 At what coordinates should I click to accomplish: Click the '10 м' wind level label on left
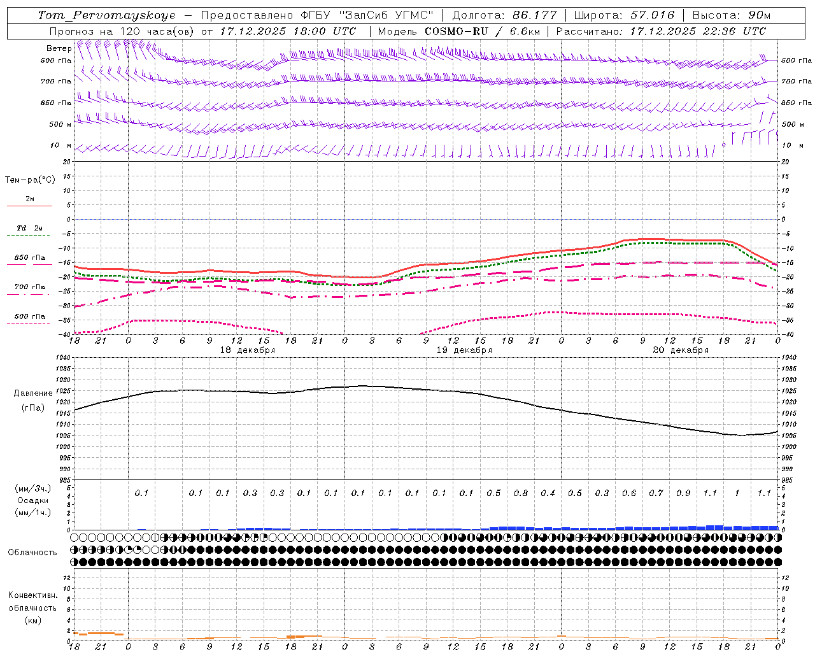coord(61,145)
